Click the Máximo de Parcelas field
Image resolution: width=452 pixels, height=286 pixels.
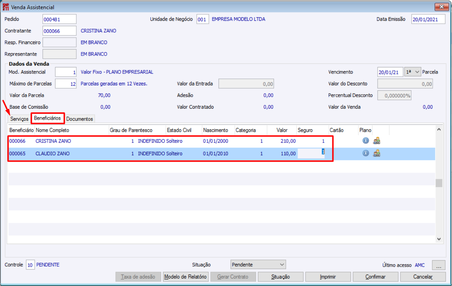pos(66,84)
